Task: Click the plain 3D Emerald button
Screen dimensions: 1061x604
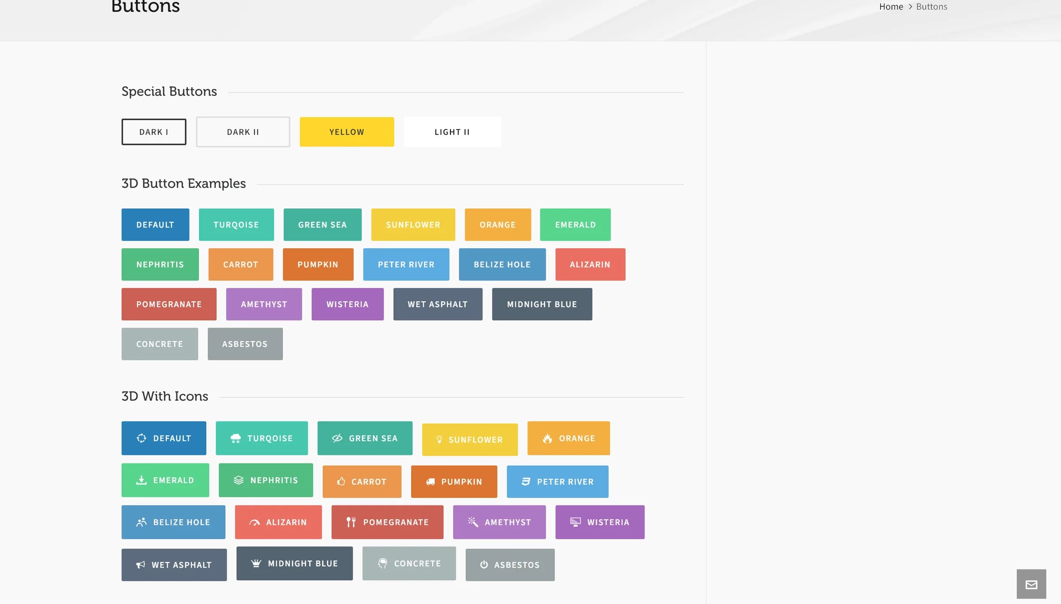Action: [x=575, y=224]
